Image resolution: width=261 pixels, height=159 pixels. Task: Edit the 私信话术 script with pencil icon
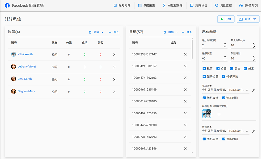pyautogui.click(x=253, y=90)
